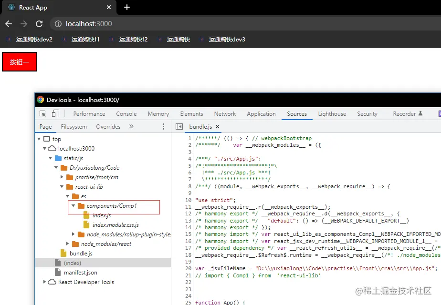Screen dimensions: 441x305
Task: Select the Overrides tab
Action: pyautogui.click(x=108, y=127)
